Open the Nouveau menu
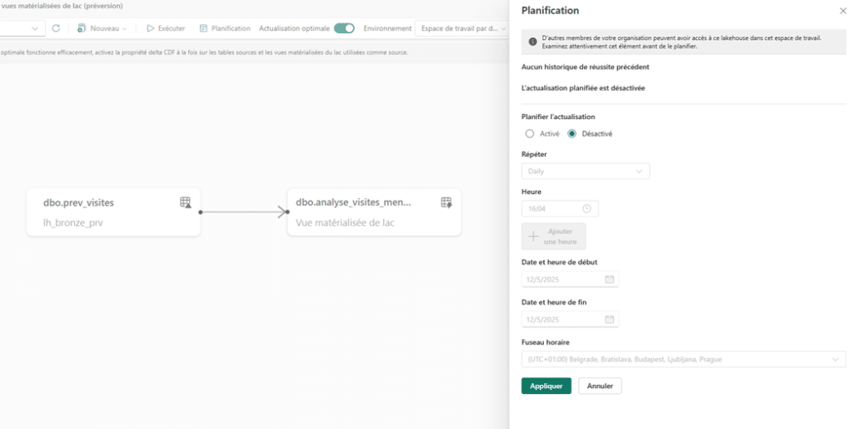This screenshot has width=853, height=429. (x=102, y=28)
